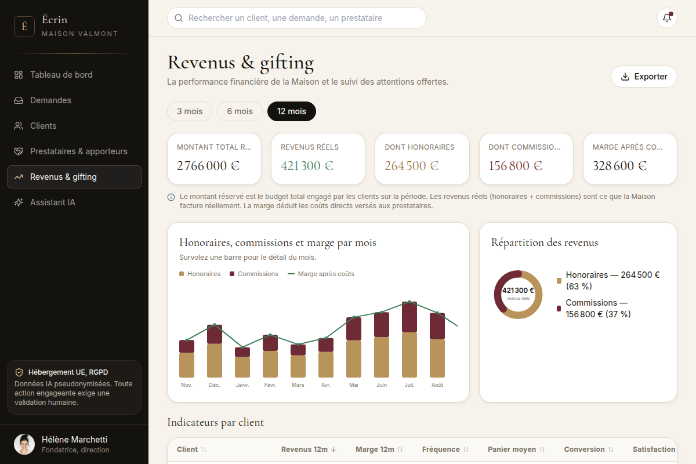
Task: Sort the table by Conversion
Action: click(589, 449)
